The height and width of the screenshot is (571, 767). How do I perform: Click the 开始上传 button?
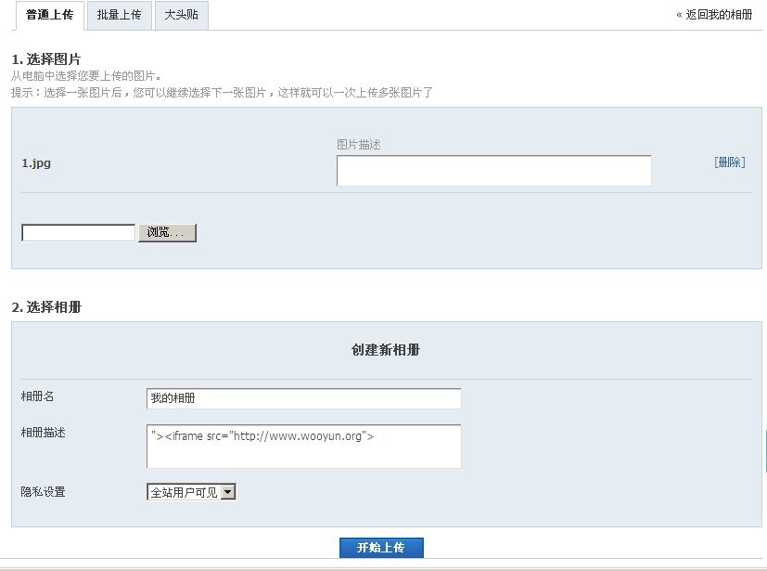click(381, 548)
